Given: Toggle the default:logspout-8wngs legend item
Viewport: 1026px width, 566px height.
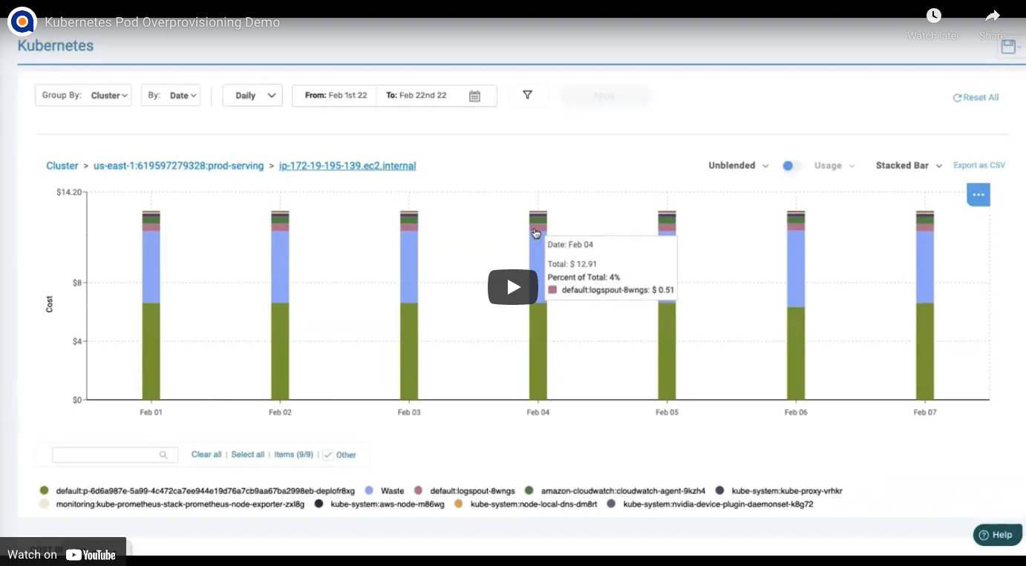Looking at the screenshot, I should [x=465, y=491].
